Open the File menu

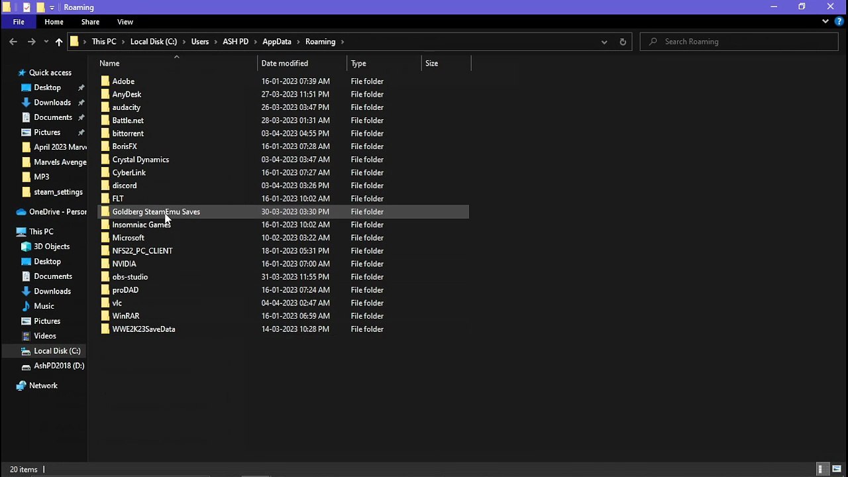click(x=19, y=22)
